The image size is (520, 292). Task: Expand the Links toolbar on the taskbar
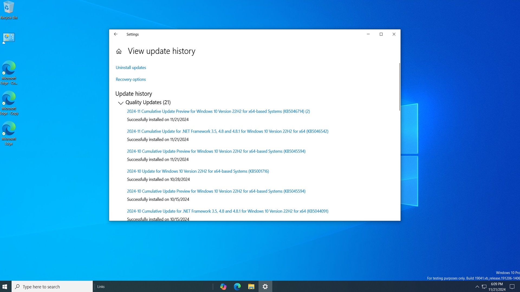click(x=101, y=286)
